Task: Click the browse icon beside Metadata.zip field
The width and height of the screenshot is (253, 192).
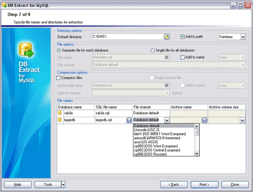Action: (166, 85)
